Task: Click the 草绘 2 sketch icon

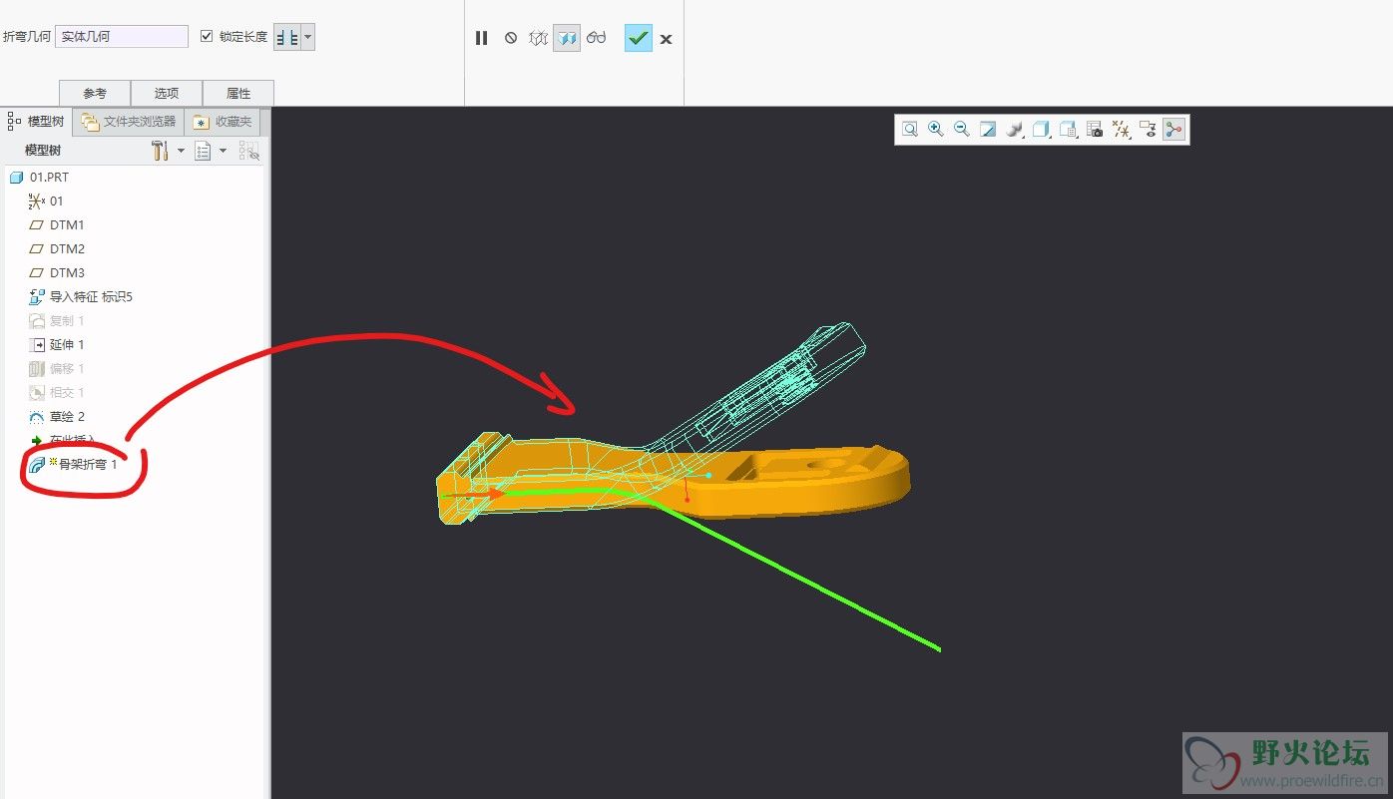Action: pyautogui.click(x=37, y=416)
